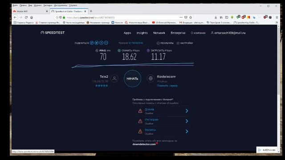Open the Справка menu
The width and height of the screenshot is (285, 160).
coord(73,5)
